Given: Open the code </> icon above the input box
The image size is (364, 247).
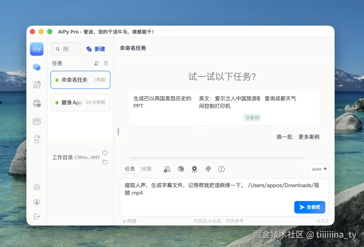Looking at the screenshot, I should click(221, 169).
